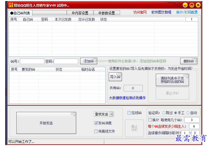209x147 pixels.
Task: Close the QQ marketing tool window
Action: (198, 5)
